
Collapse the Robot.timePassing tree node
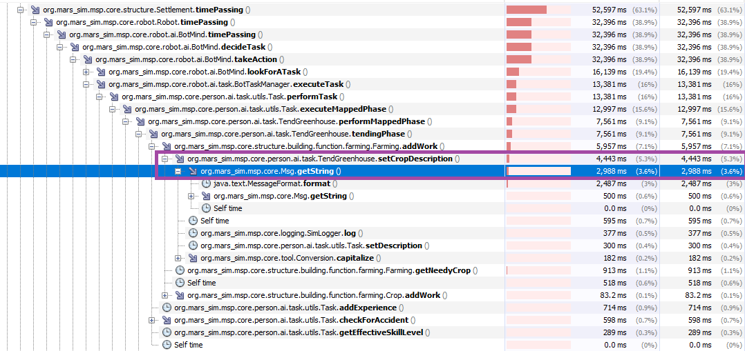(33, 22)
